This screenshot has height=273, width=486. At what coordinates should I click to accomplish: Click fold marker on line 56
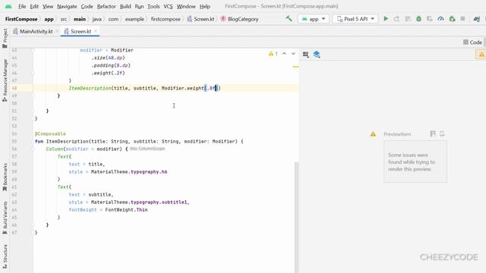tap(33, 149)
